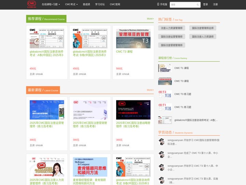Open avatar beside 开始学习 CMC T3 第十八章 activity
Screen dimensions: 246x185
coord(161,168)
